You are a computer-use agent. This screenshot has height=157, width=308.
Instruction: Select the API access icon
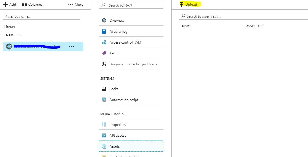tap(104, 136)
